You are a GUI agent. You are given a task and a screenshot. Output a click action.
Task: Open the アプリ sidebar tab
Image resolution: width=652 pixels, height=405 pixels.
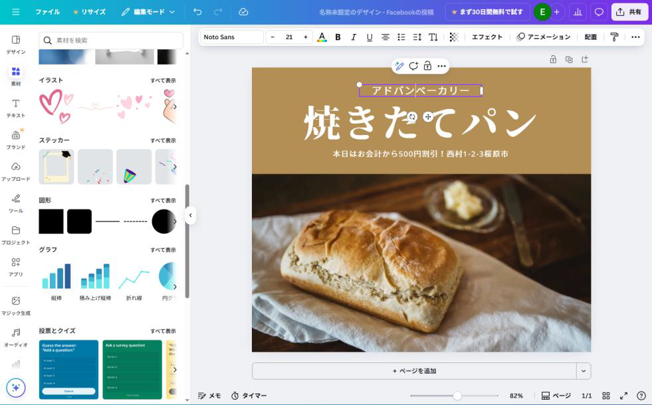click(x=16, y=267)
